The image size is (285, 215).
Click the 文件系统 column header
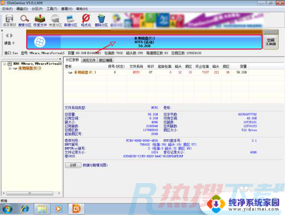pyautogui.click(x=136, y=67)
